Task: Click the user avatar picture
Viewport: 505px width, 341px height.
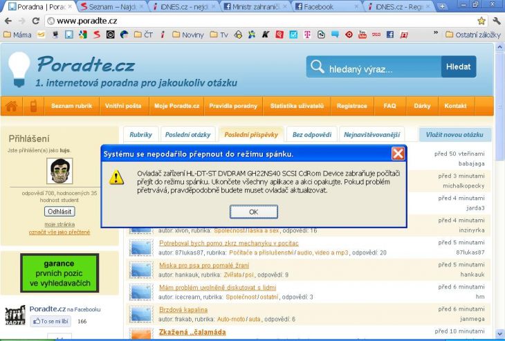Action: click(59, 171)
